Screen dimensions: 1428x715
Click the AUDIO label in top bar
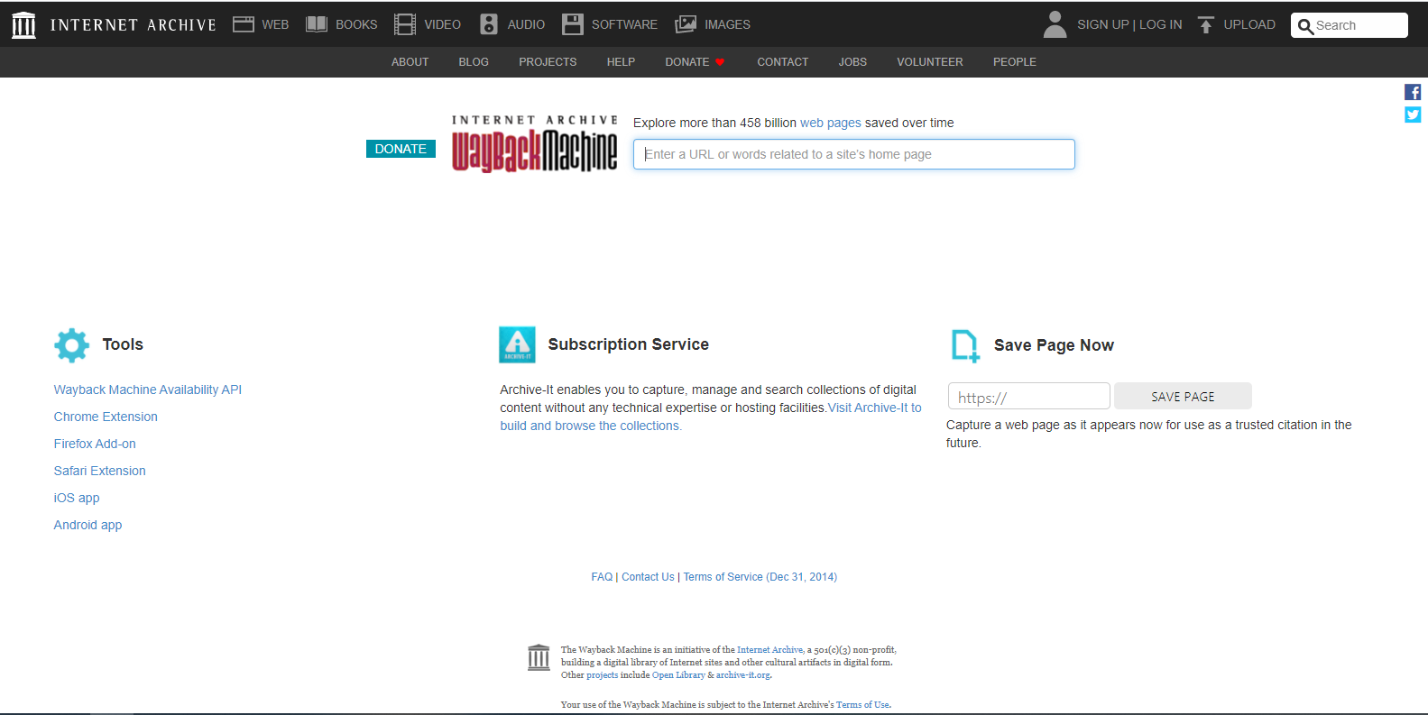(x=526, y=24)
